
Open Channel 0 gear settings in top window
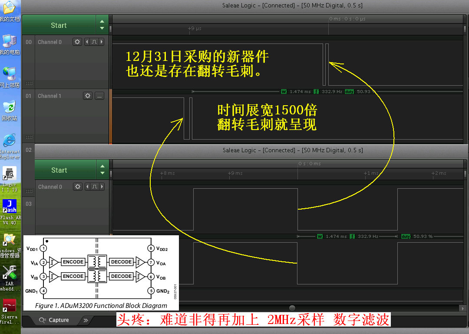point(77,42)
